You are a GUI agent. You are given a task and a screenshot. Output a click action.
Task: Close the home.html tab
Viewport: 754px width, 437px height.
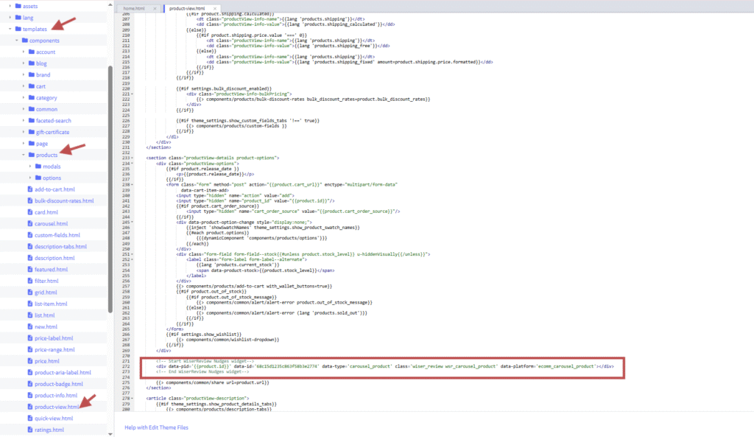click(x=155, y=8)
